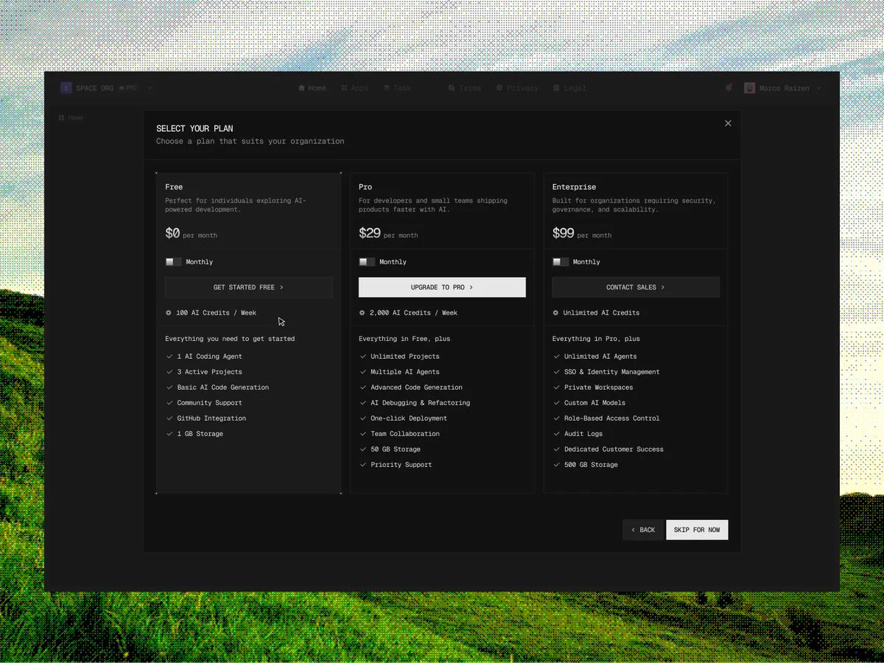Toggle Monthly billing on the Enterprise plan
Viewport: 884px width, 663px height.
pos(561,262)
